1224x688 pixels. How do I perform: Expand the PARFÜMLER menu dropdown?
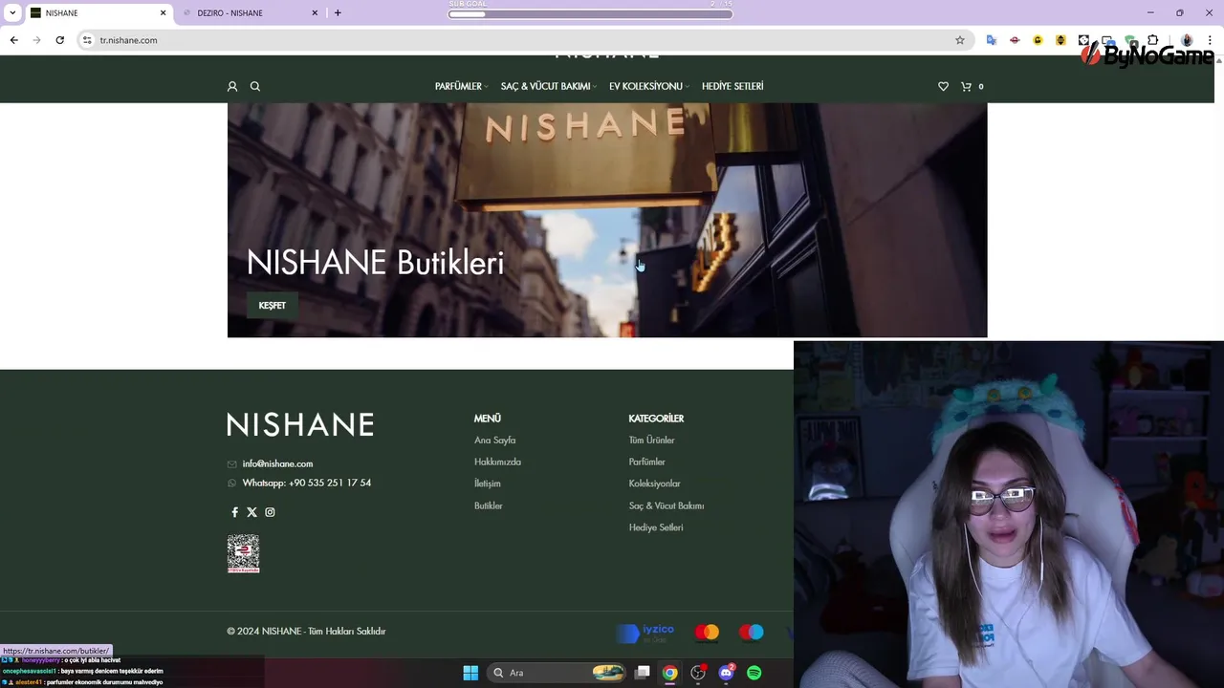coord(461,86)
